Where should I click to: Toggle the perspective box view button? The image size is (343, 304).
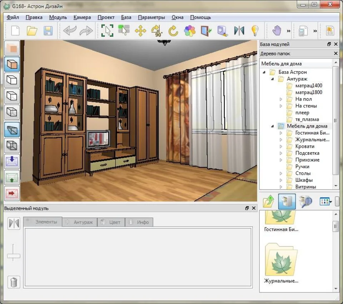coord(12,129)
